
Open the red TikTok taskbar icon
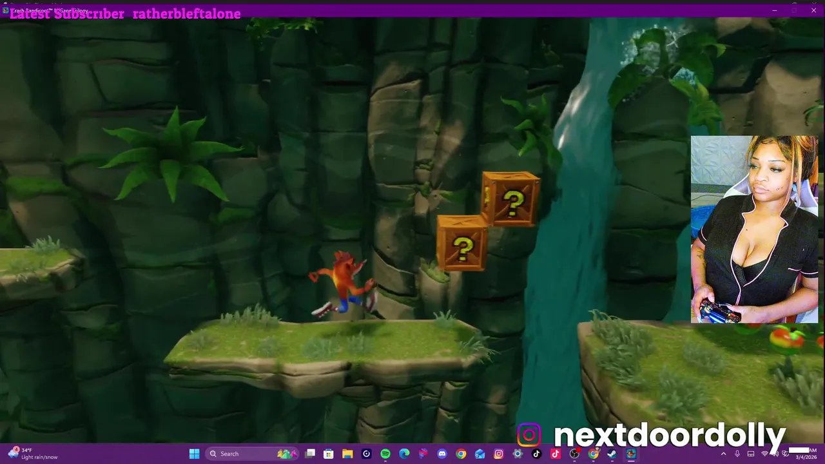tap(556, 454)
